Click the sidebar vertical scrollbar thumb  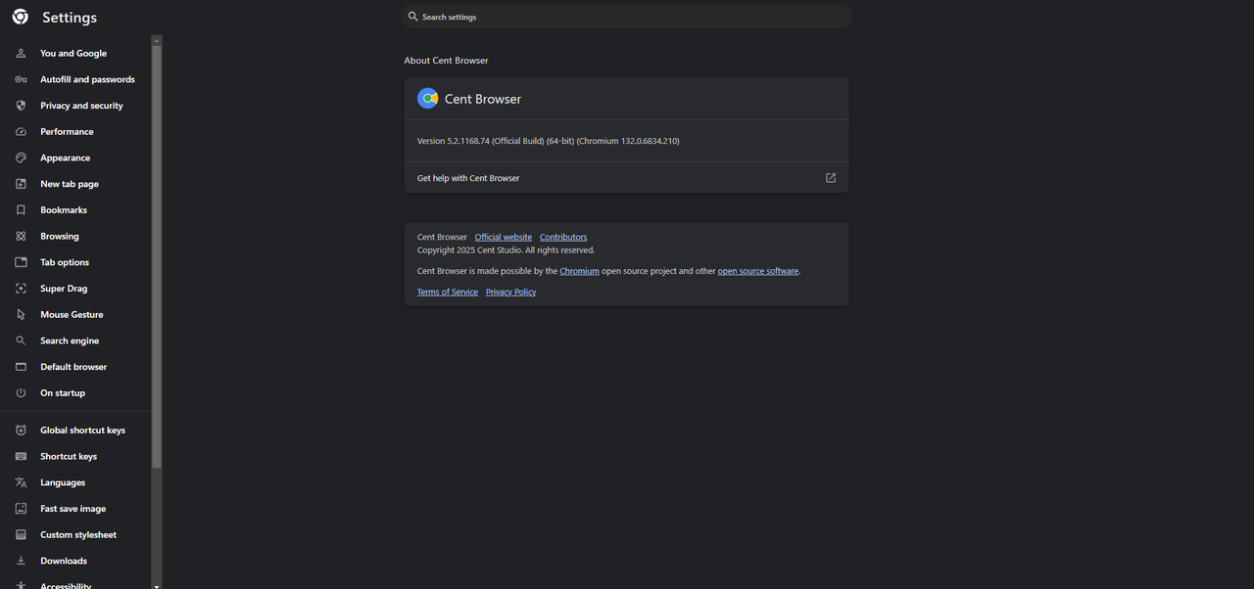pos(157,256)
